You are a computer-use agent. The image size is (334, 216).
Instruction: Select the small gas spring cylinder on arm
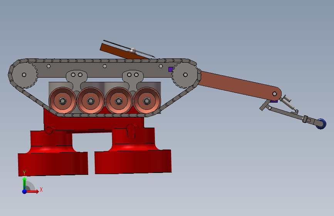[289, 104]
